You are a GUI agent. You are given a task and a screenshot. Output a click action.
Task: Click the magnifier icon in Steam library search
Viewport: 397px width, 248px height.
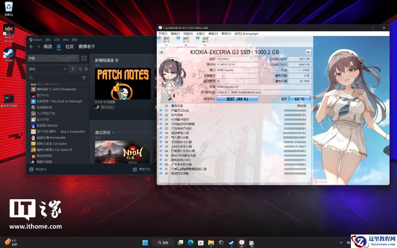click(x=31, y=78)
